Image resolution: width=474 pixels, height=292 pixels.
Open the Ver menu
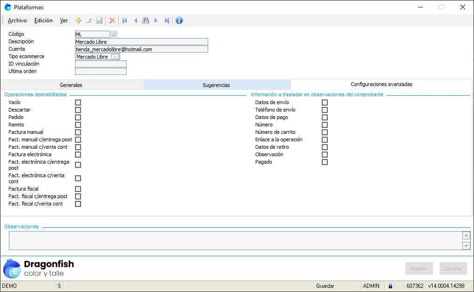click(x=63, y=20)
